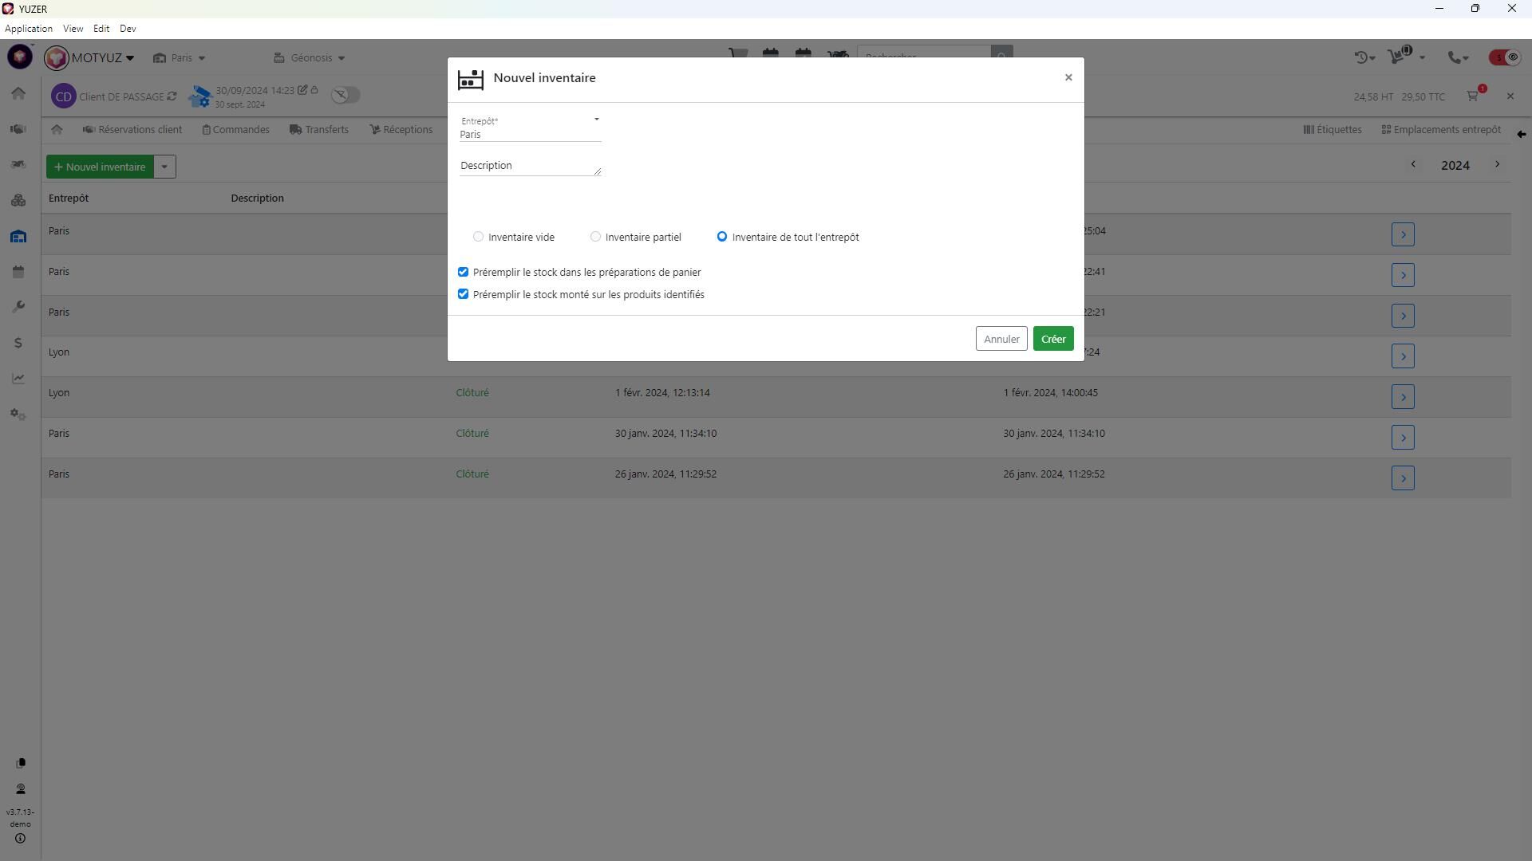Click into the Description text field
Screen dimensions: 1532x861
click(x=528, y=166)
